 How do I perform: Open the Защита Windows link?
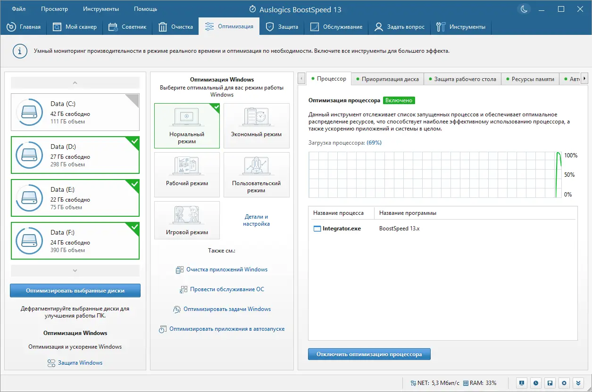(x=80, y=363)
